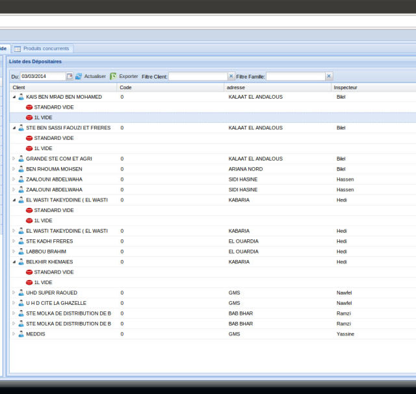Collapse the BELKHIR KHEMAIES row
This screenshot has height=394, width=416.
click(x=14, y=262)
